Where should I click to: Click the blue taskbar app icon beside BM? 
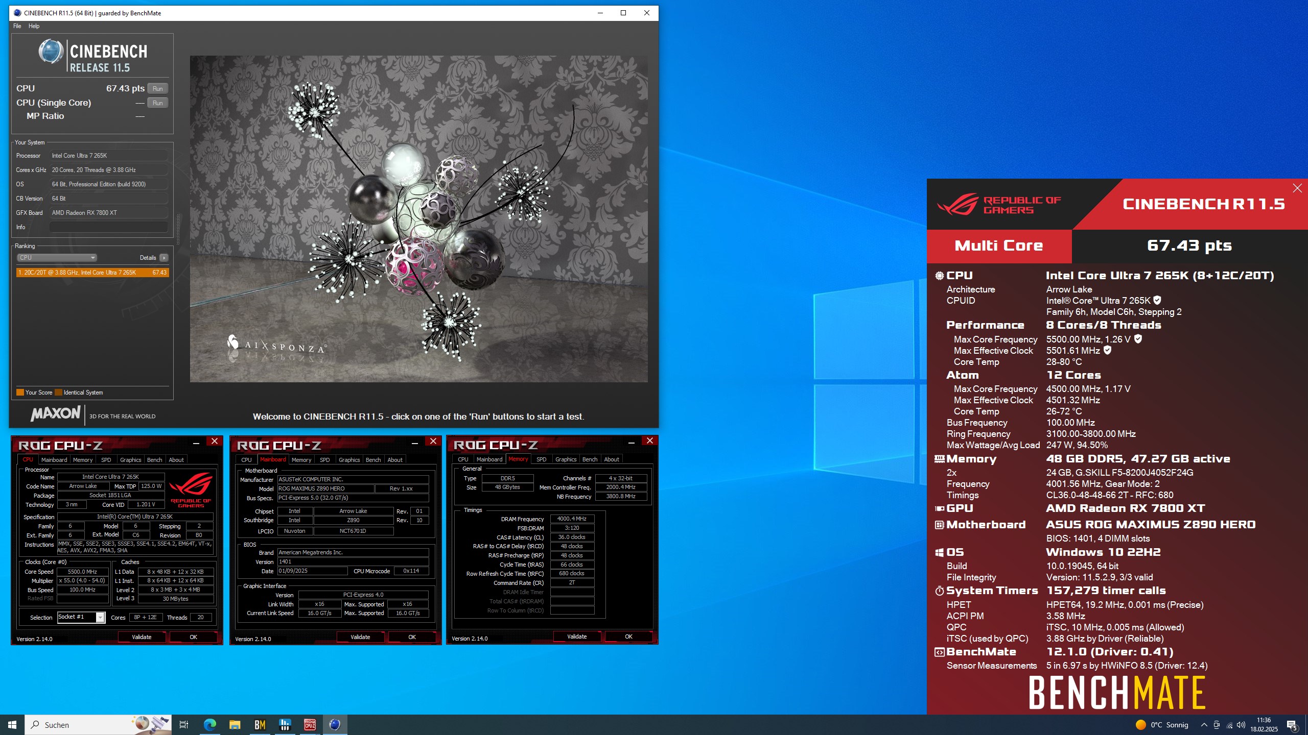(285, 725)
